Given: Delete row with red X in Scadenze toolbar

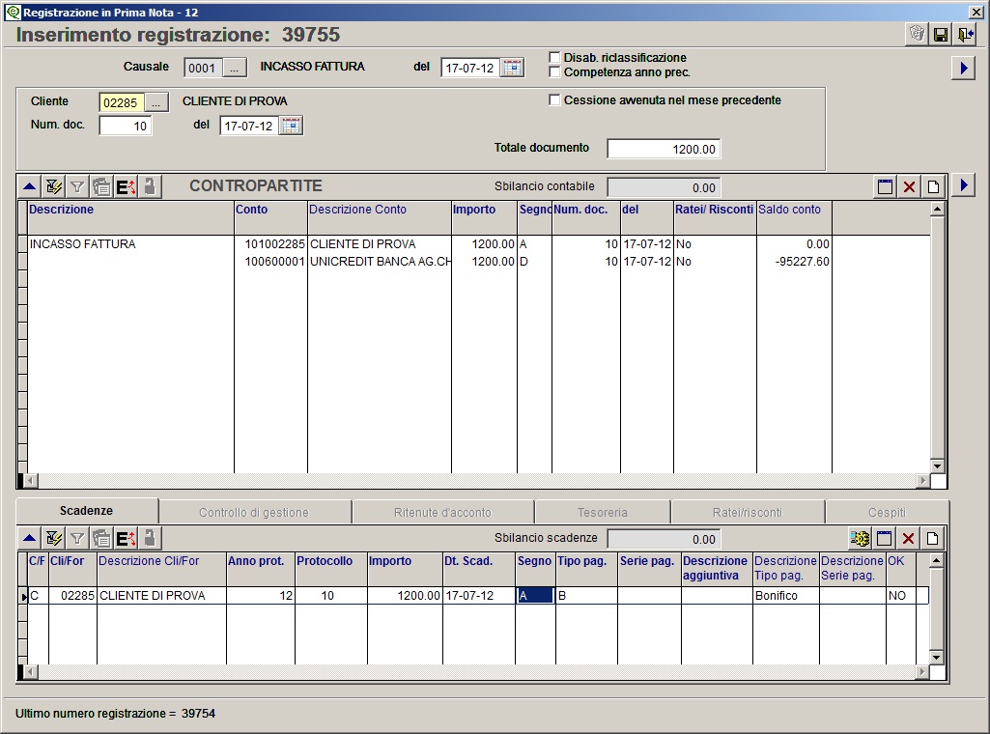Looking at the screenshot, I should (908, 538).
